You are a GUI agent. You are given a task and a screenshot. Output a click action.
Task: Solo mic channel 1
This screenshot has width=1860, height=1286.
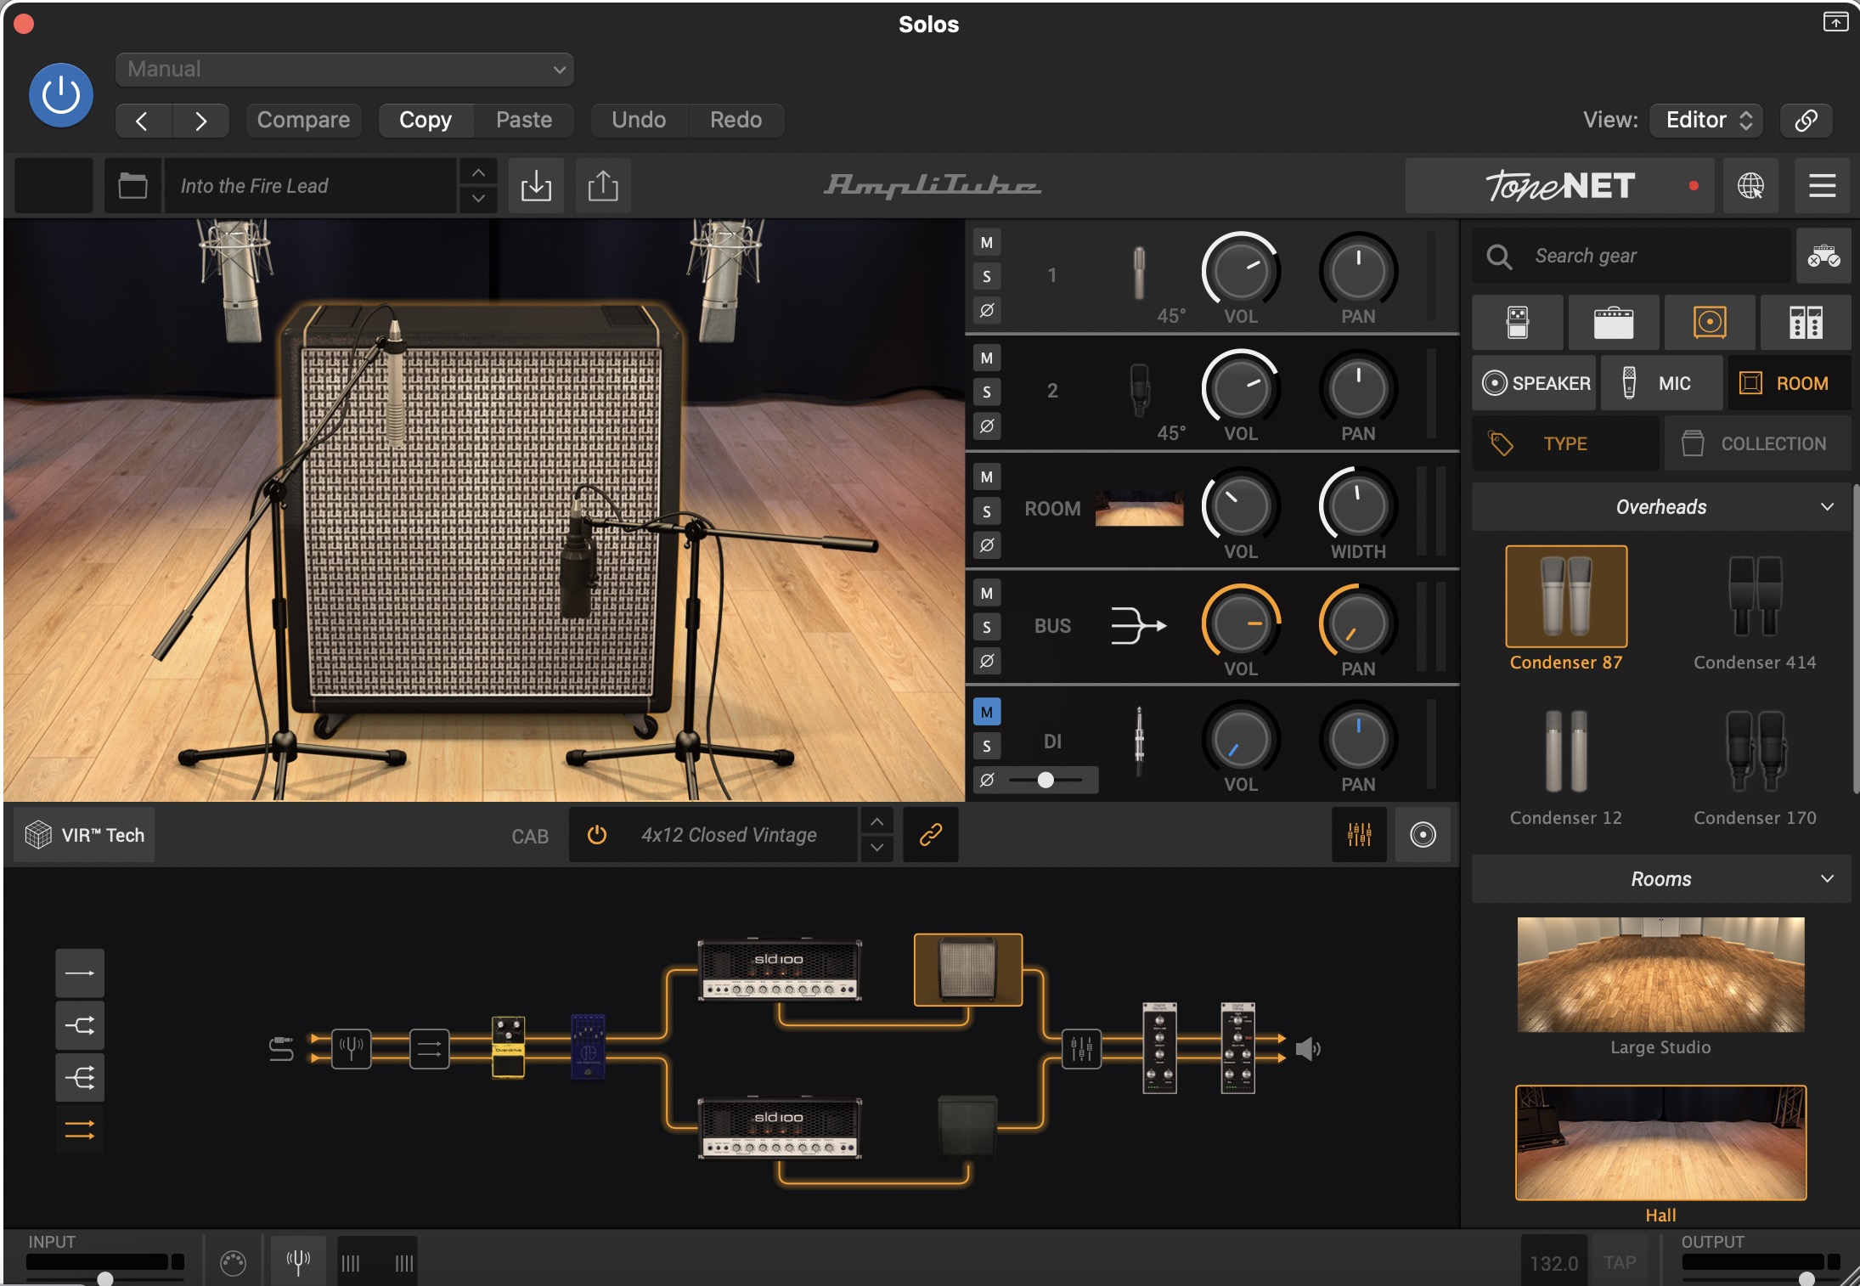[986, 276]
